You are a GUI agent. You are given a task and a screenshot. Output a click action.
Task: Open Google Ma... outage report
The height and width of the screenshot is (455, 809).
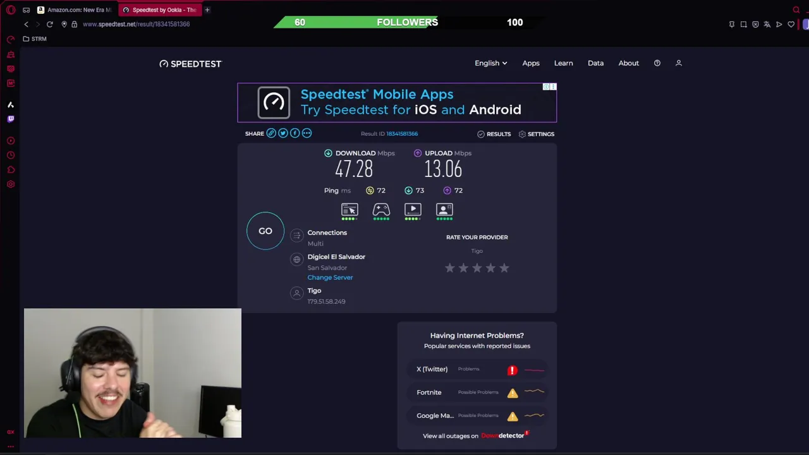pyautogui.click(x=477, y=416)
